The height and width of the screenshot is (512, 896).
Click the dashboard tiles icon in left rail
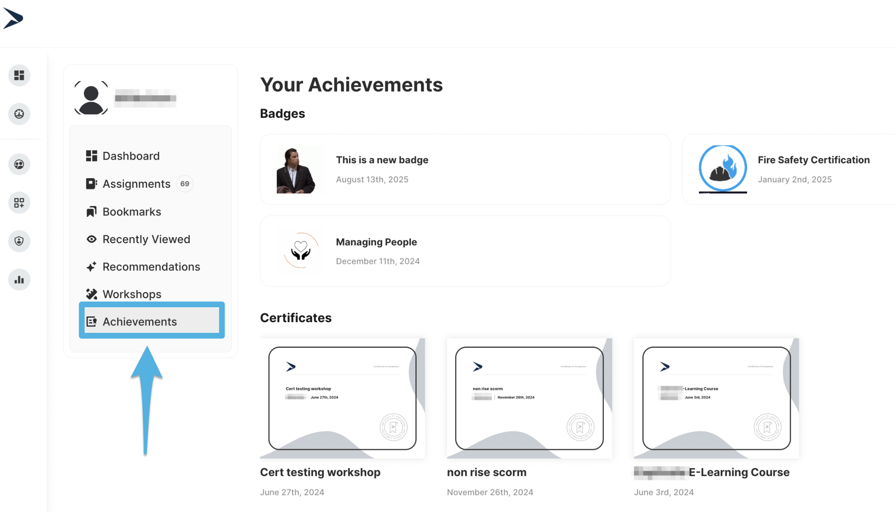[19, 75]
